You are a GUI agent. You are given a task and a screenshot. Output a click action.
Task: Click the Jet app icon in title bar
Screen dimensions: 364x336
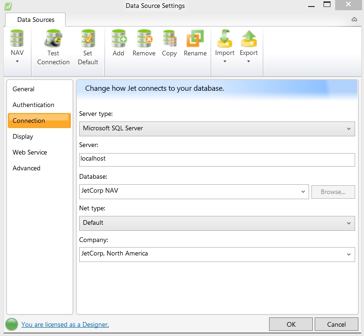tap(8, 6)
